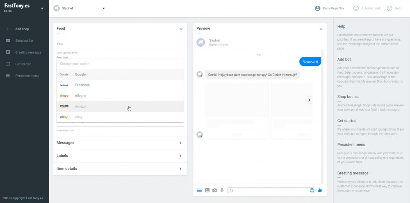Click the feed Title input field
Screen dimensions: 410x203
[x=120, y=44]
